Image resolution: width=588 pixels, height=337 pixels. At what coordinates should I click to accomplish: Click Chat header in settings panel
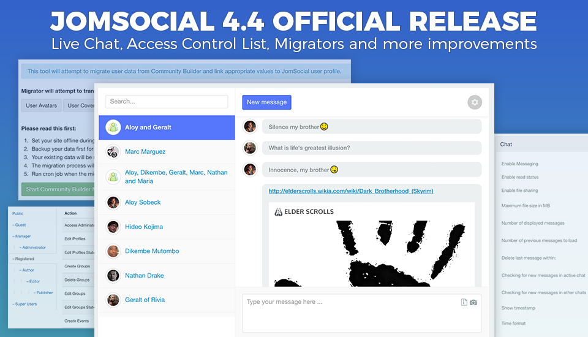[x=506, y=144]
